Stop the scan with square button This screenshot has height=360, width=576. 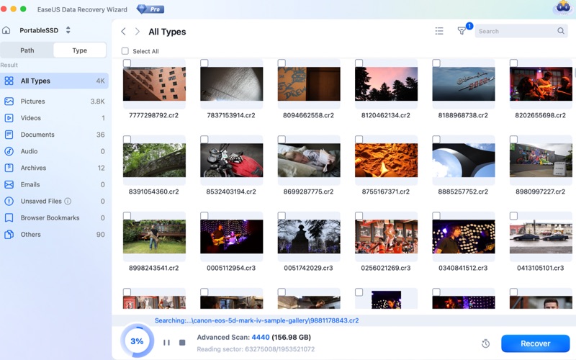click(x=182, y=343)
